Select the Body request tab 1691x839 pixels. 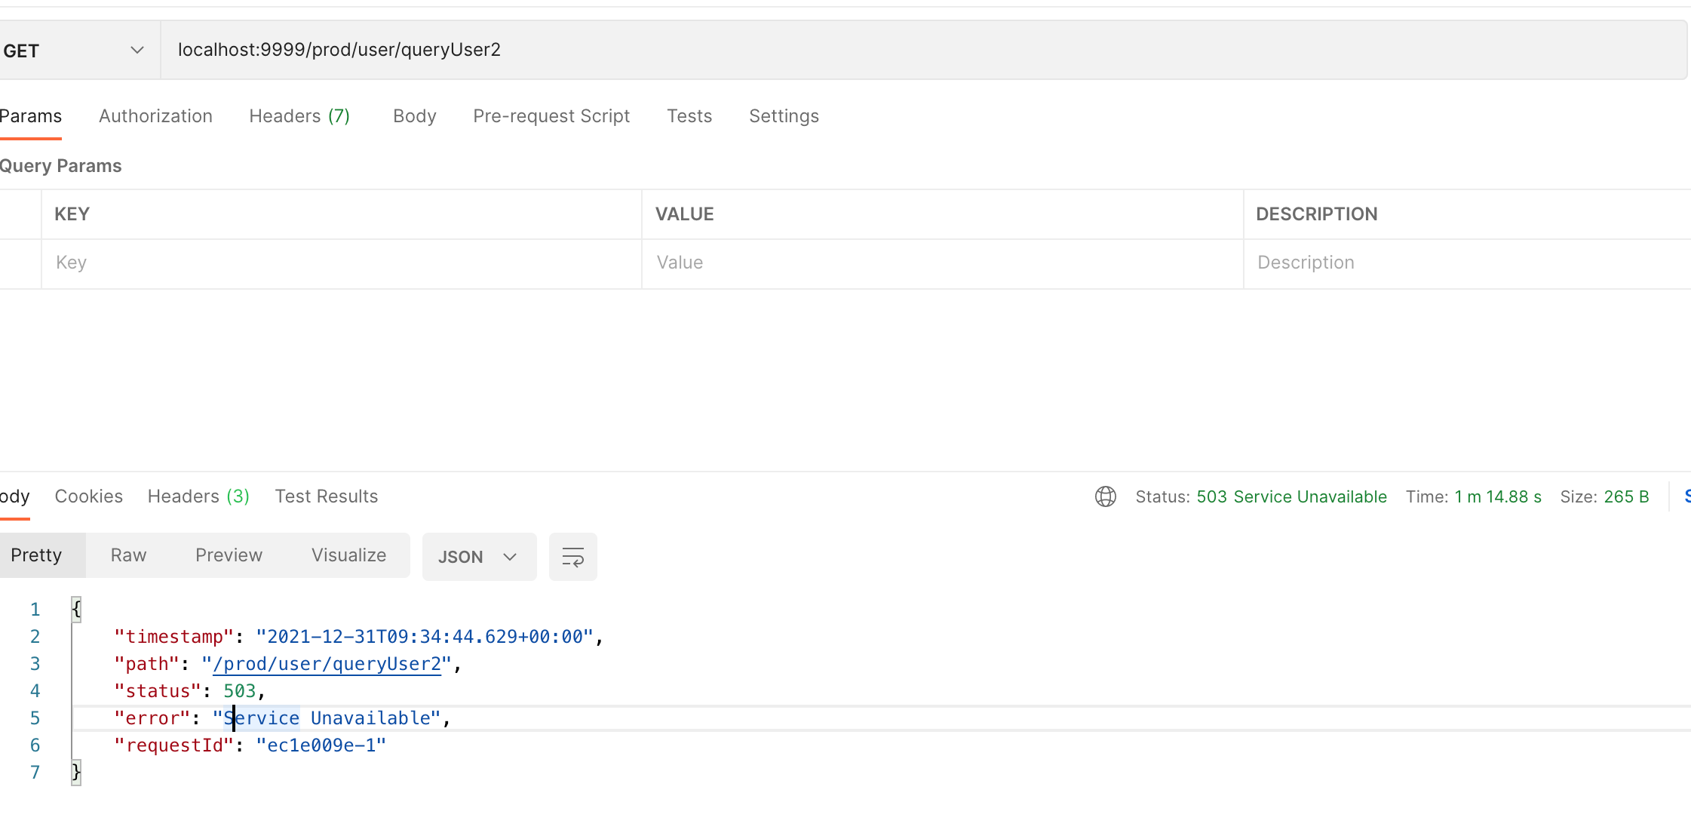pos(414,116)
